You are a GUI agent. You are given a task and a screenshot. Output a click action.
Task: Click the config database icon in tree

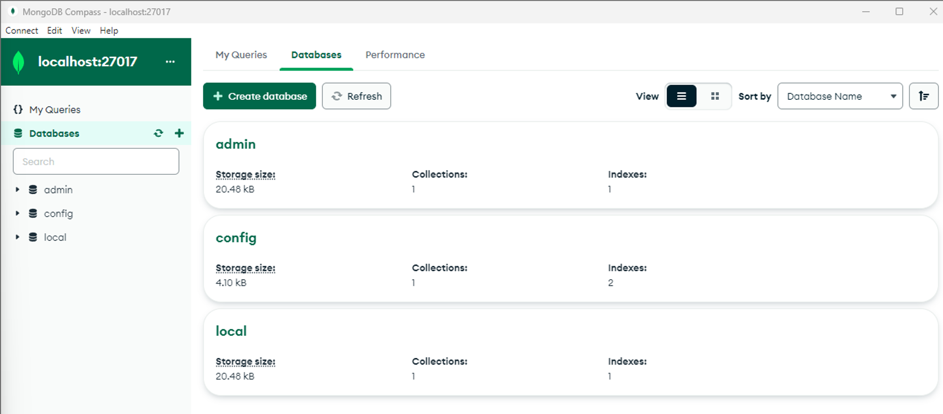click(x=33, y=213)
